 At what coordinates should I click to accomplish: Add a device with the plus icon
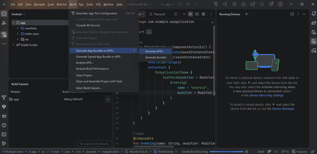tap(246, 14)
